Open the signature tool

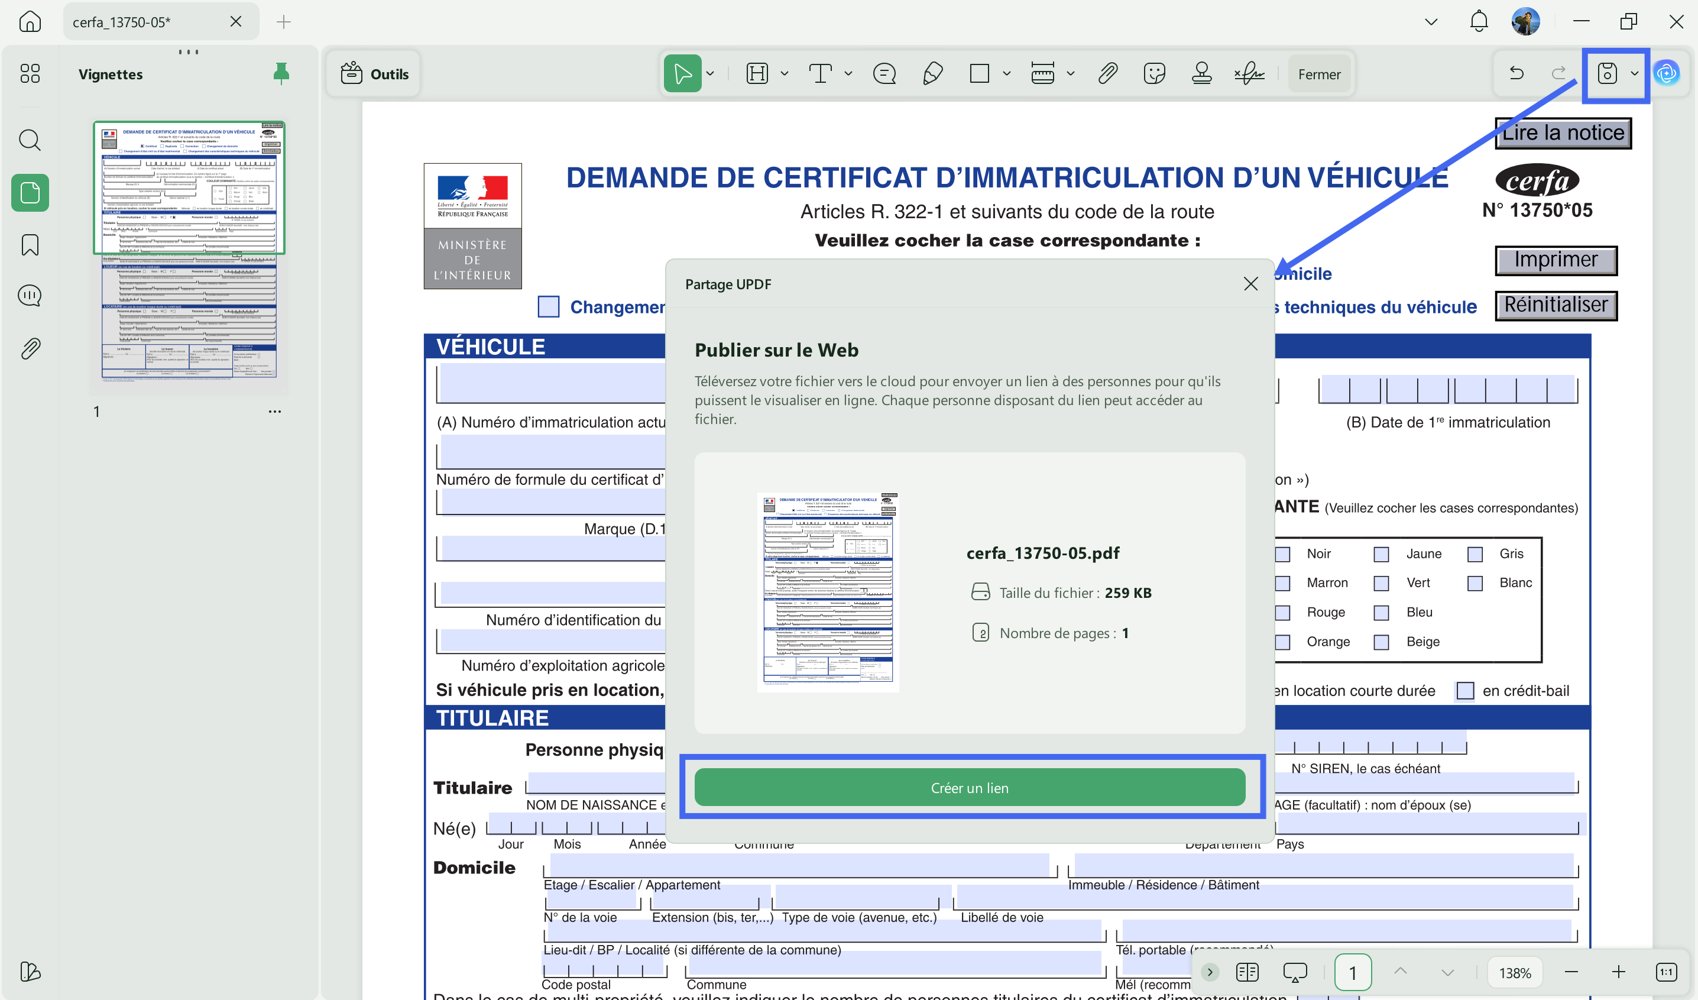[x=1249, y=73]
